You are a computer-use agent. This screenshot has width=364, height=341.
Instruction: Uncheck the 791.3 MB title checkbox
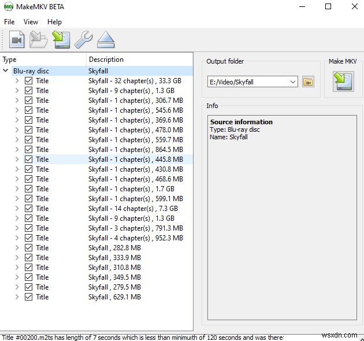tap(28, 228)
